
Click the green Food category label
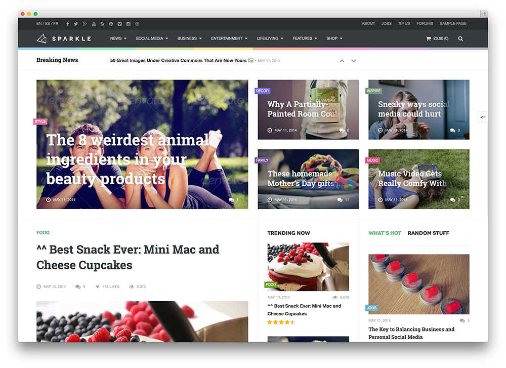tap(43, 233)
